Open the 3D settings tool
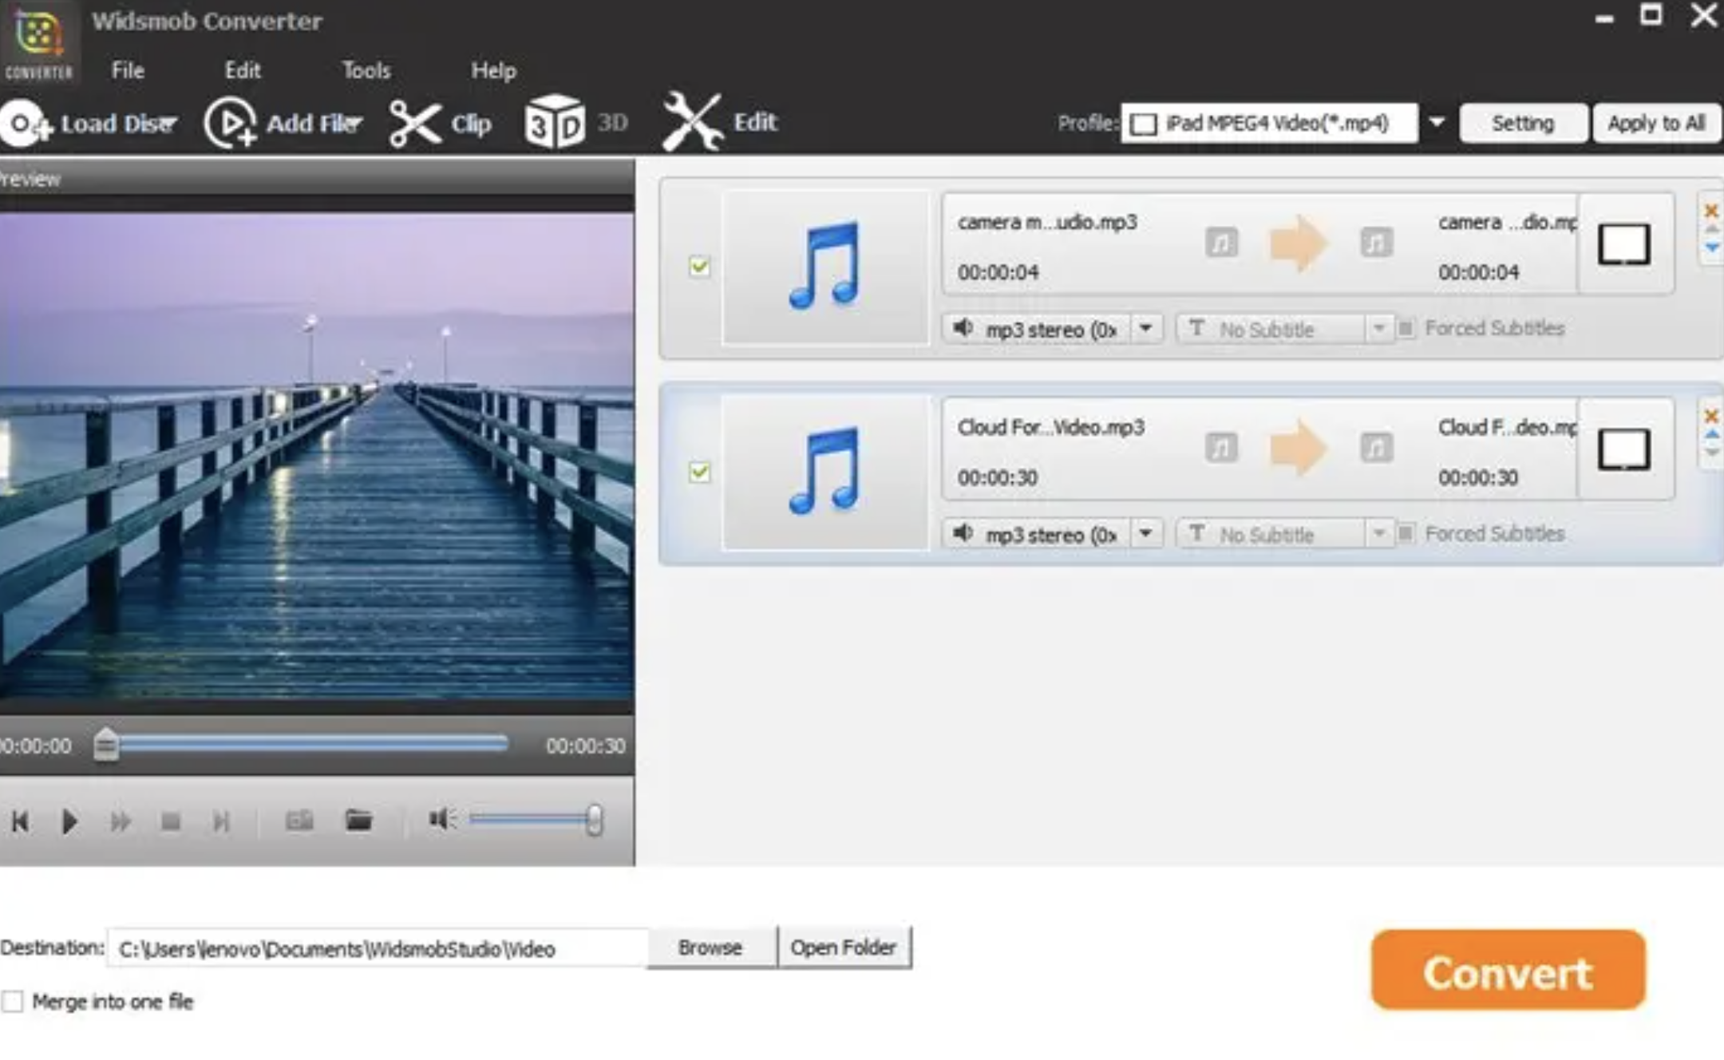 point(554,122)
